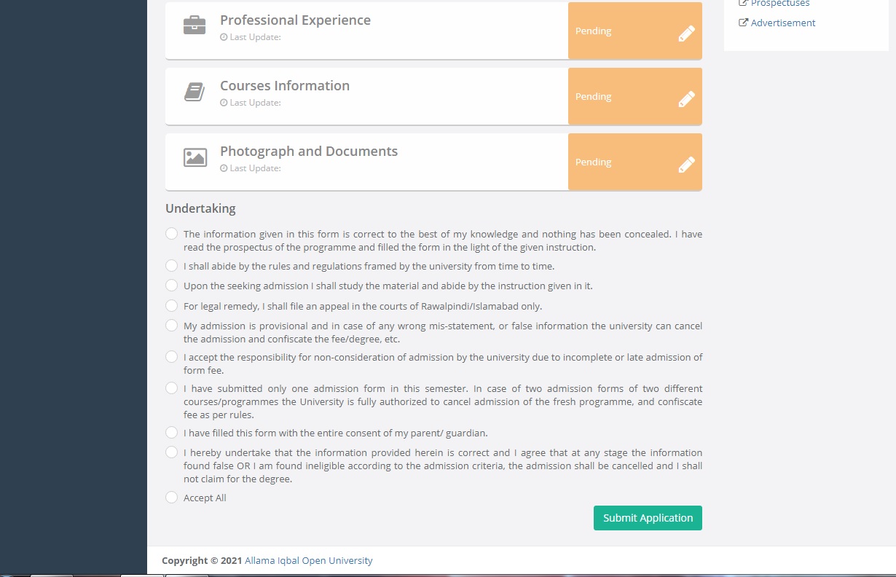Click the external link icon beside Advertisement
The width and height of the screenshot is (896, 577).
pos(743,23)
